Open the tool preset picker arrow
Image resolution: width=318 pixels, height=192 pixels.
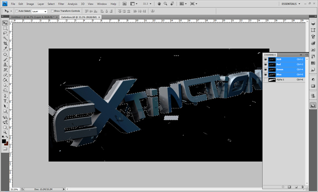11,11
